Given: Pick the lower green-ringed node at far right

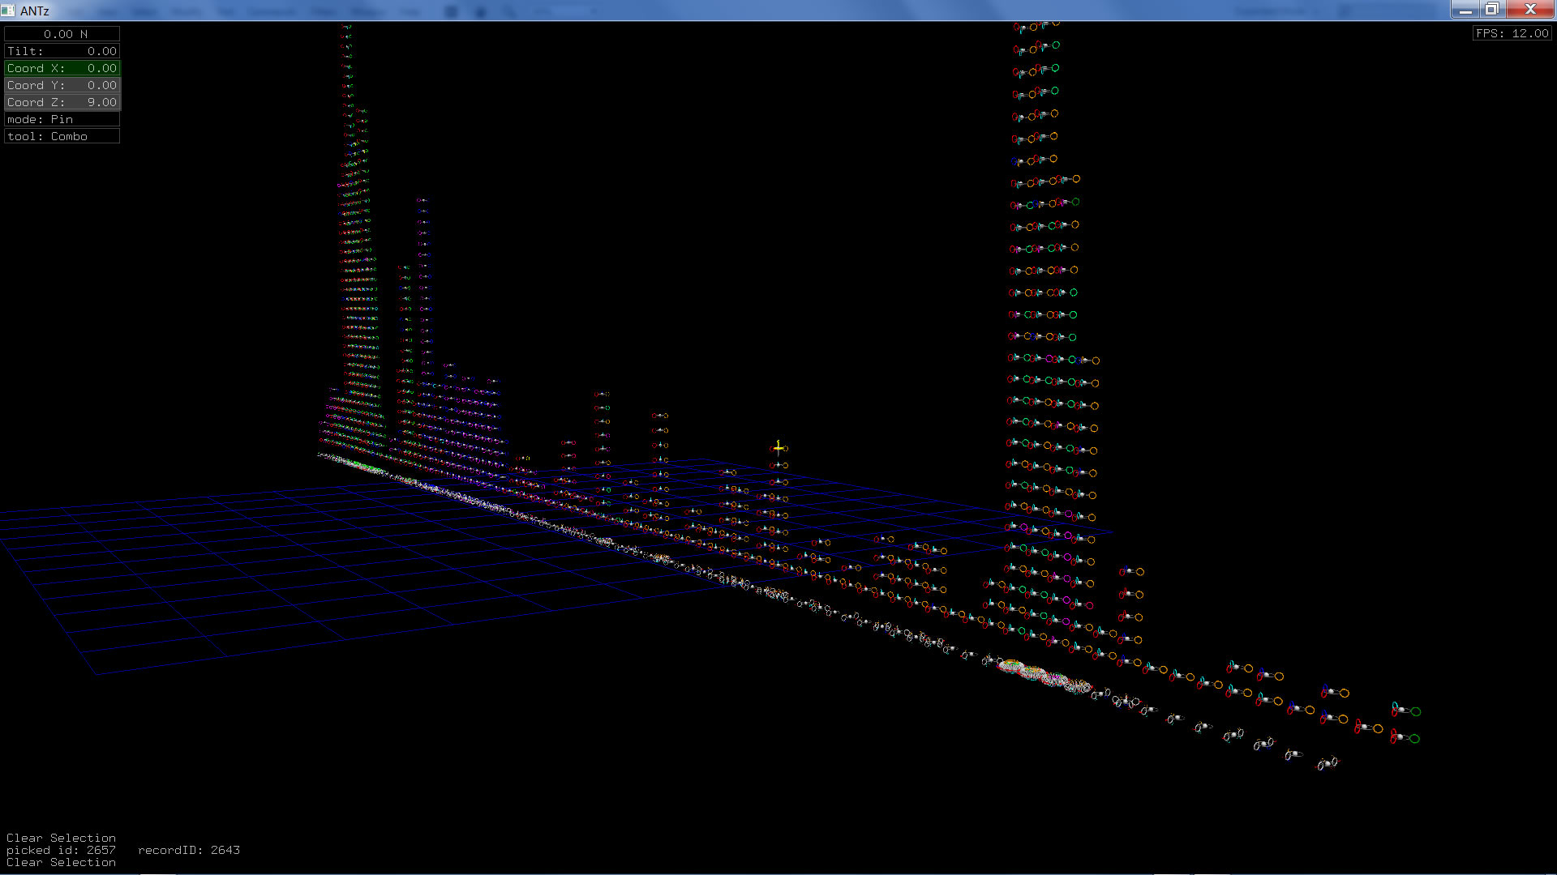Looking at the screenshot, I should tap(1405, 738).
